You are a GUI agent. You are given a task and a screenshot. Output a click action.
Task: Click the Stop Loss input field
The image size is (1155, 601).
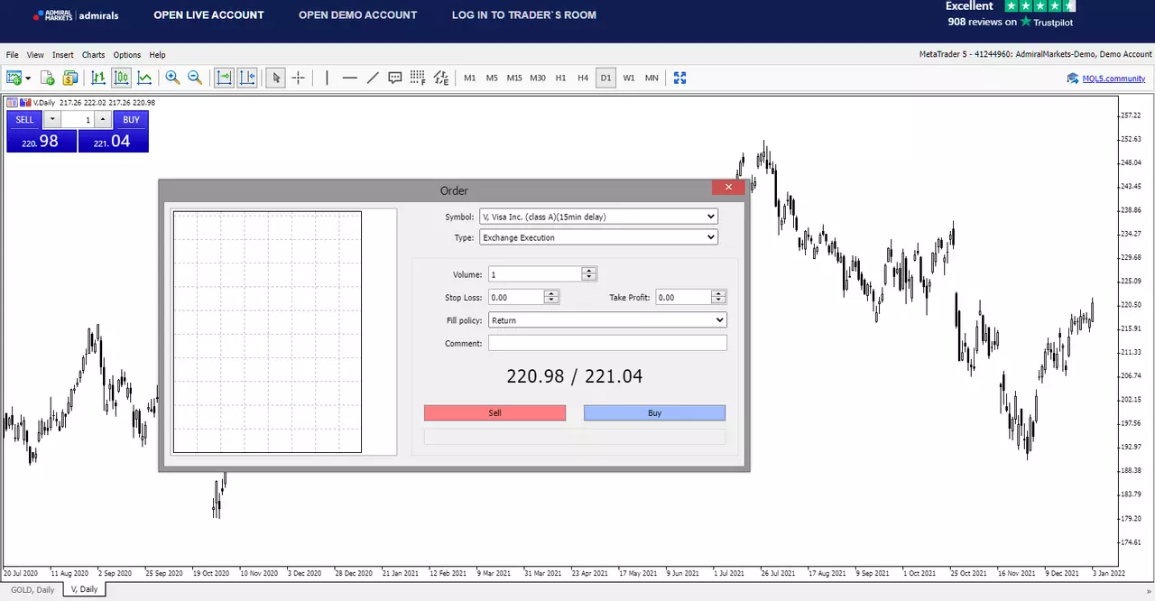click(516, 297)
